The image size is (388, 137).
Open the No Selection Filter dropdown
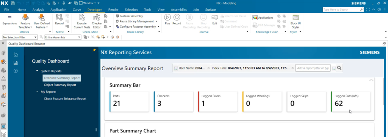20,37
